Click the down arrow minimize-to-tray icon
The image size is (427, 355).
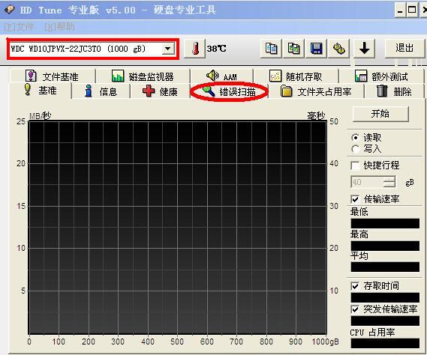tap(364, 49)
